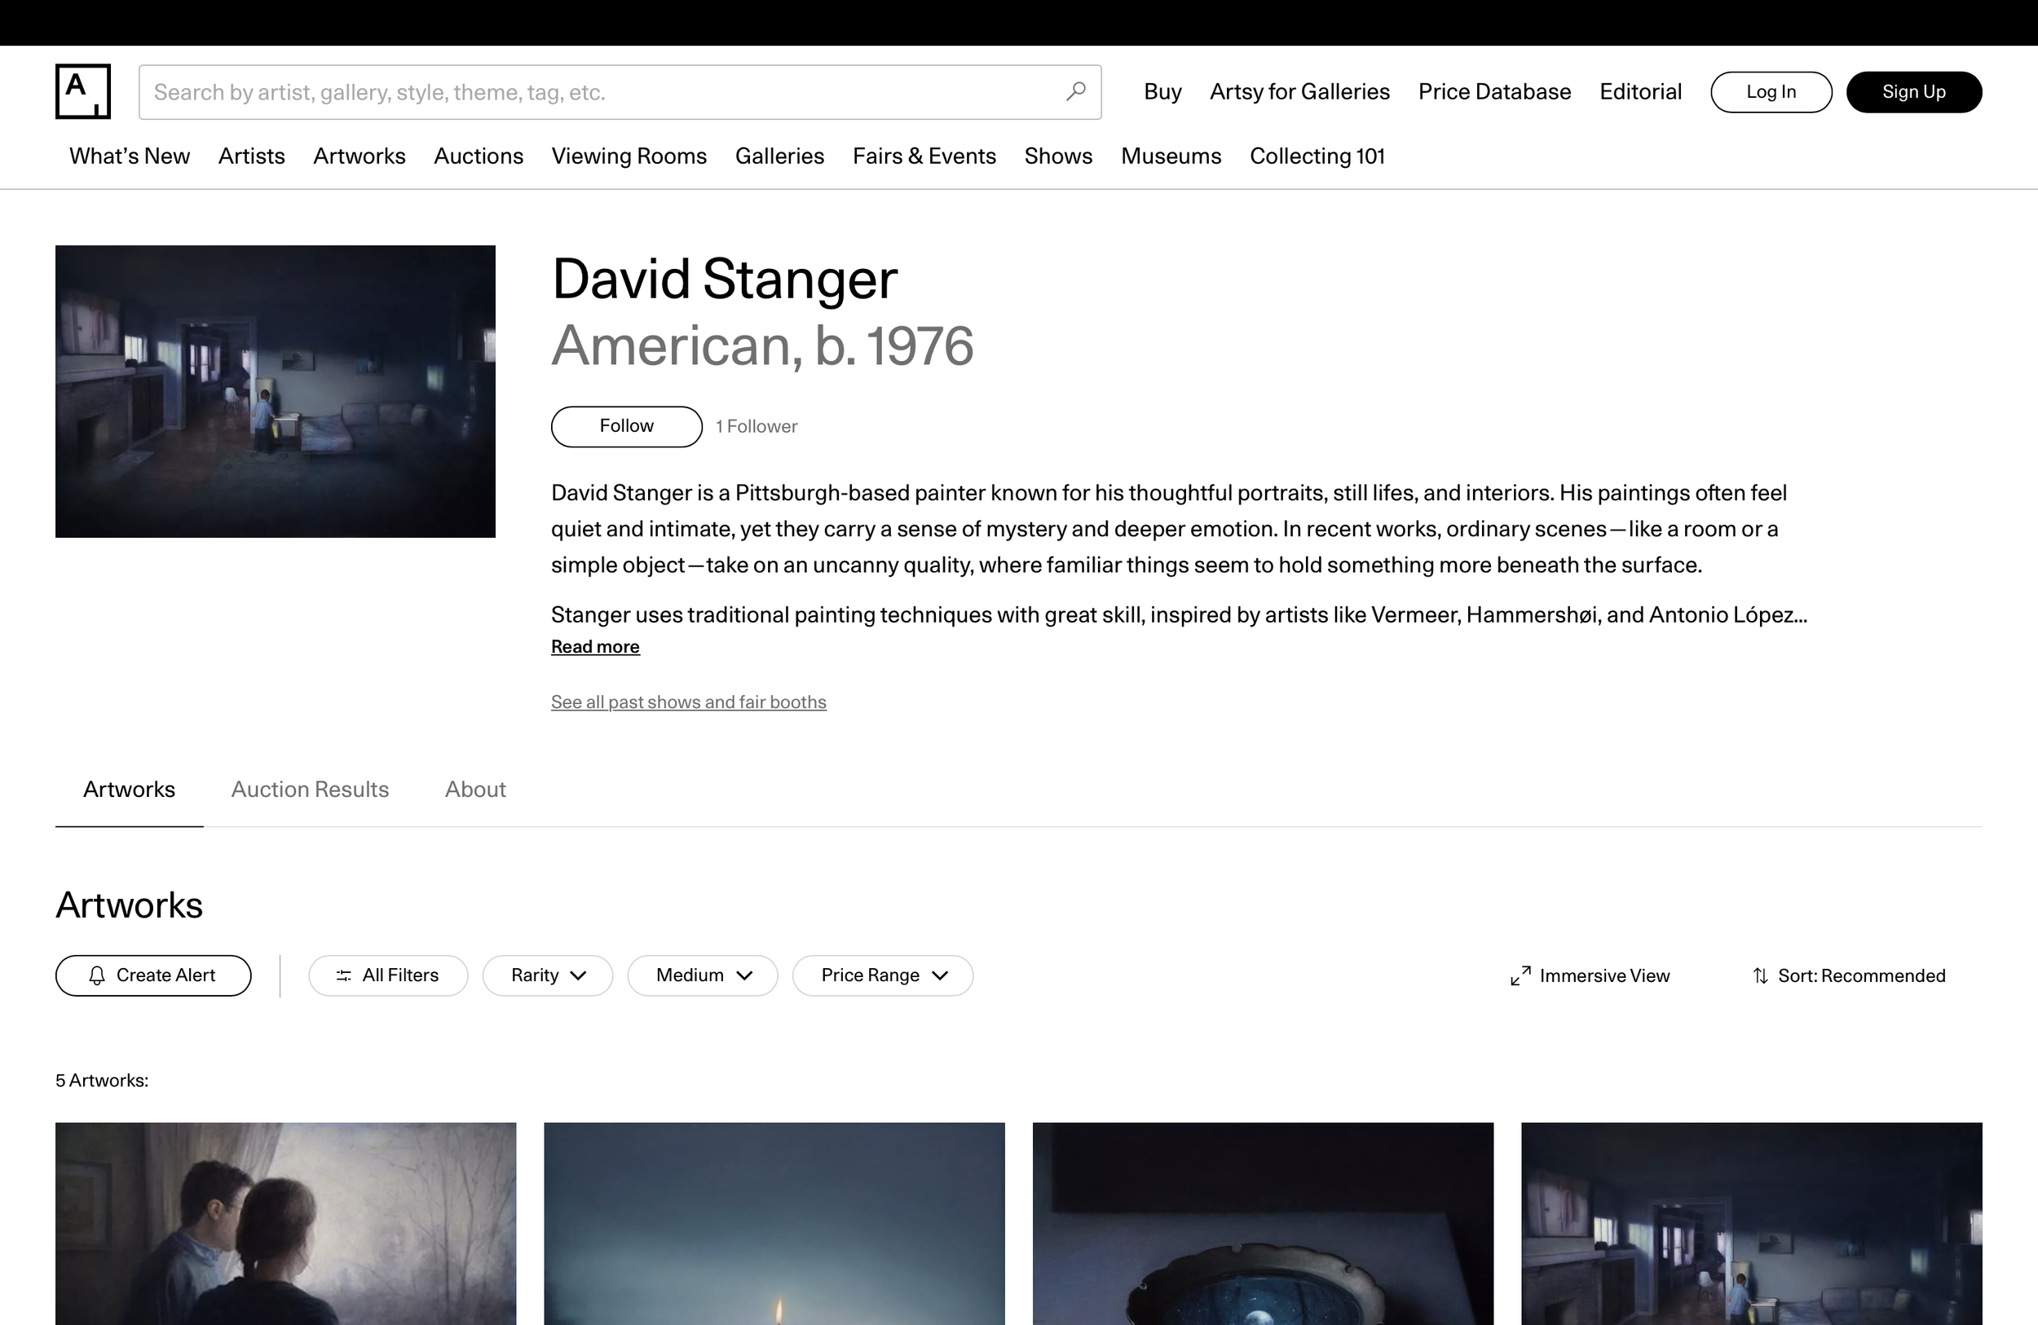Screen dimensions: 2038x1325
Task: Toggle Follow for David Stanger
Action: pos(625,425)
